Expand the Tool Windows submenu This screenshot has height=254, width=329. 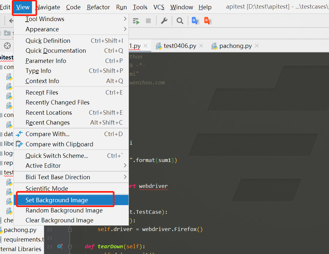(45, 19)
